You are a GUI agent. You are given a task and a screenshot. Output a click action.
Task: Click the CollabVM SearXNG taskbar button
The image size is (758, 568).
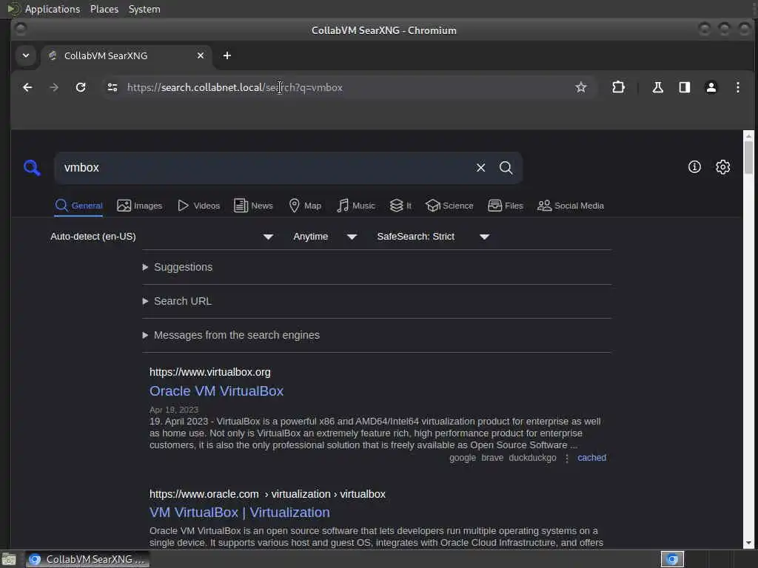tap(87, 559)
